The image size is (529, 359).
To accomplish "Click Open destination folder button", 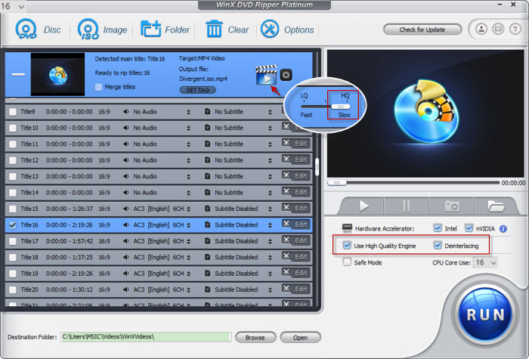I will 300,337.
